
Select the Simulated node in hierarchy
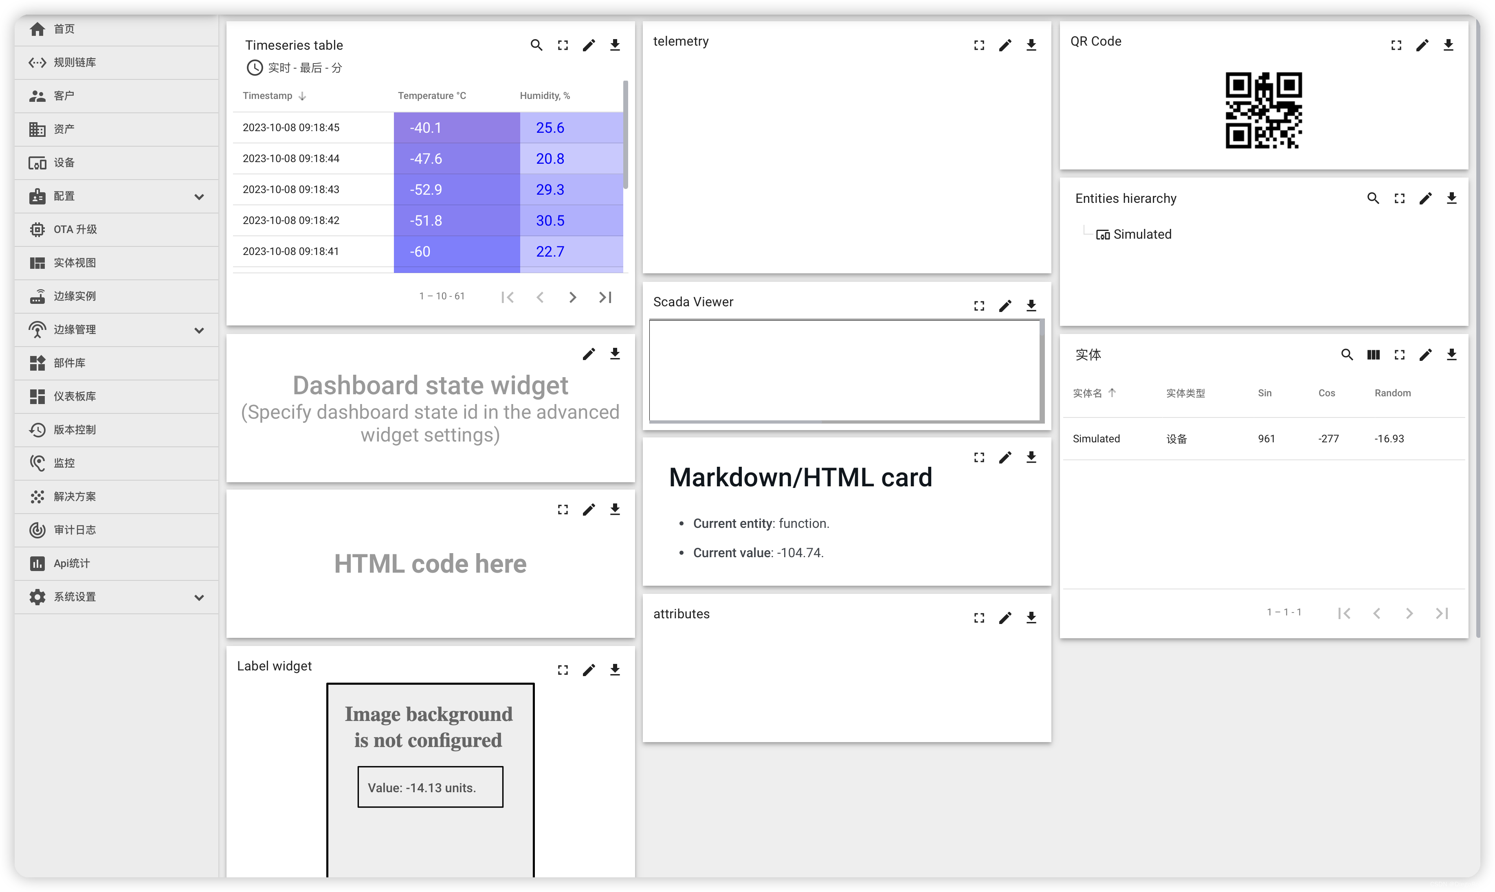coord(1134,235)
